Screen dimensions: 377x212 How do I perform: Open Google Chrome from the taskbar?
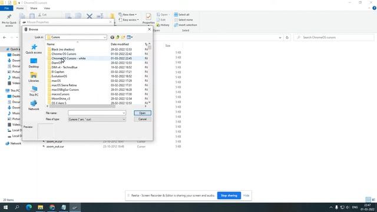tap(52, 207)
